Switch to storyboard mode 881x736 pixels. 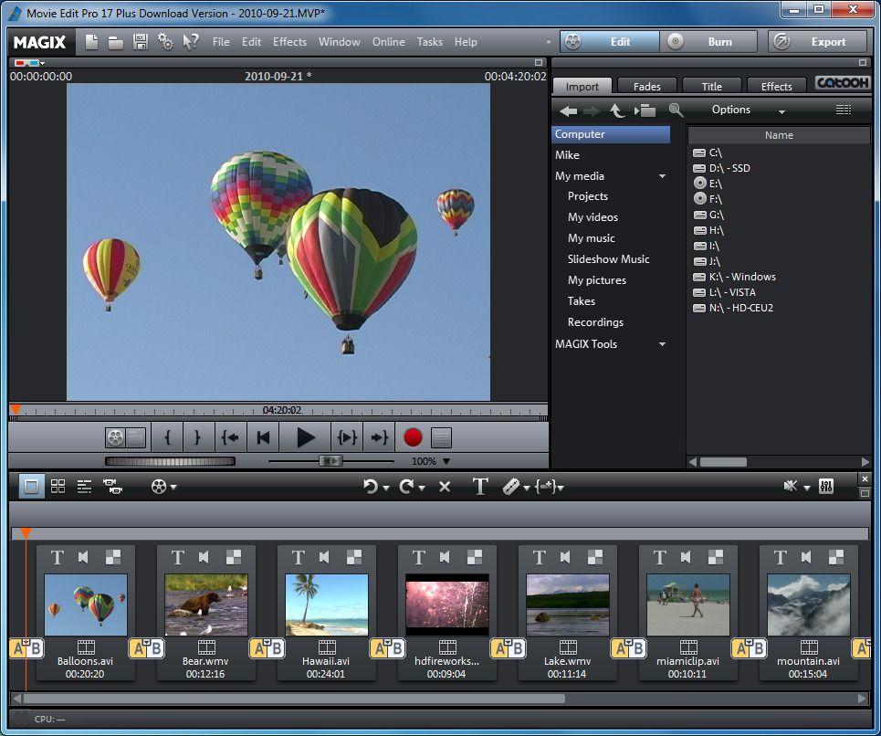(31, 486)
